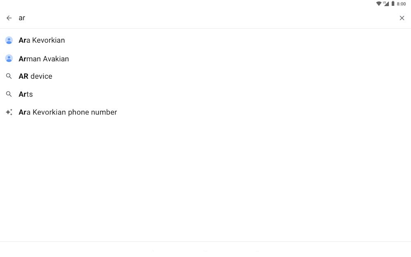
Task: Clear the search text with X
Action: point(402,18)
